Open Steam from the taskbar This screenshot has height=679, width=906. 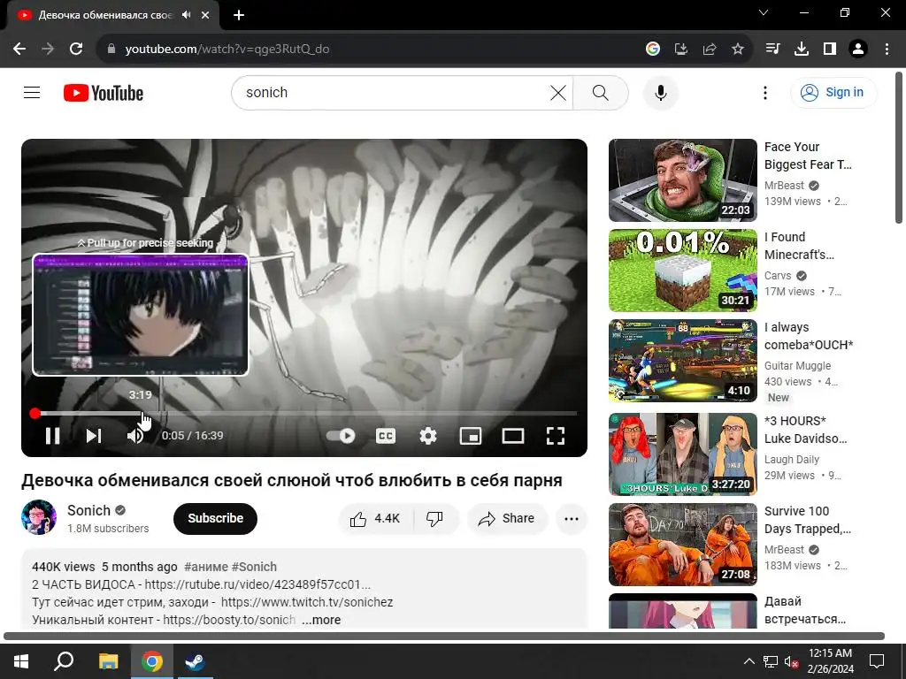coord(195,661)
